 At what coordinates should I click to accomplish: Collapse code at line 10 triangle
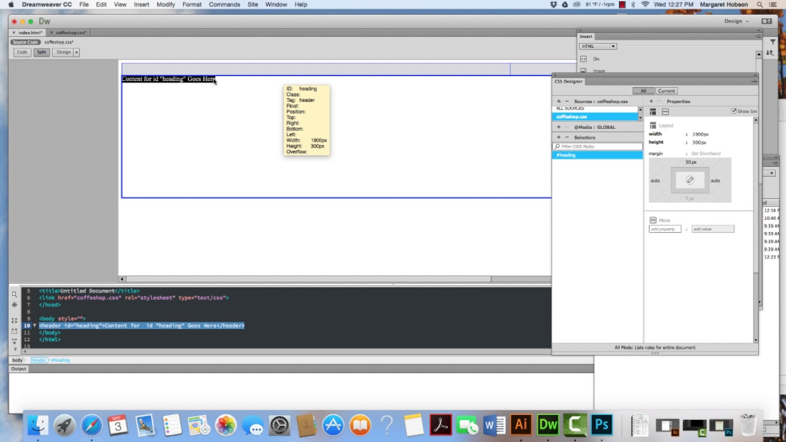pyautogui.click(x=34, y=325)
